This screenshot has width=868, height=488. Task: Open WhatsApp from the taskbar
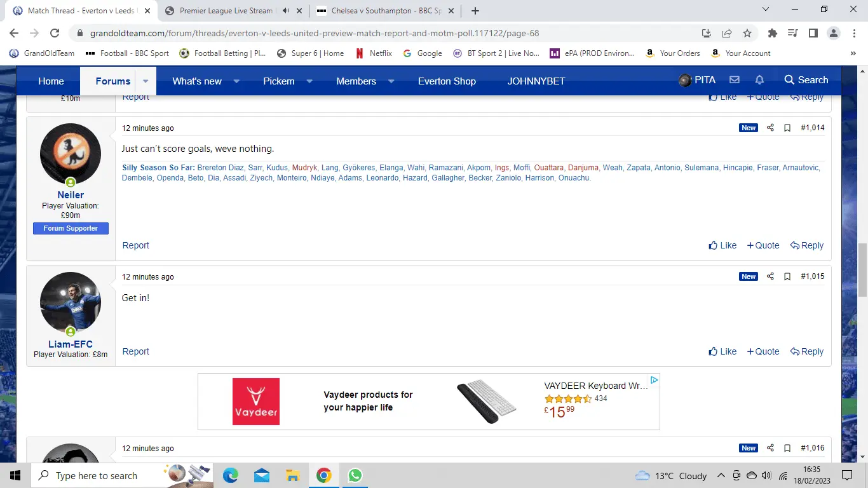(x=355, y=475)
